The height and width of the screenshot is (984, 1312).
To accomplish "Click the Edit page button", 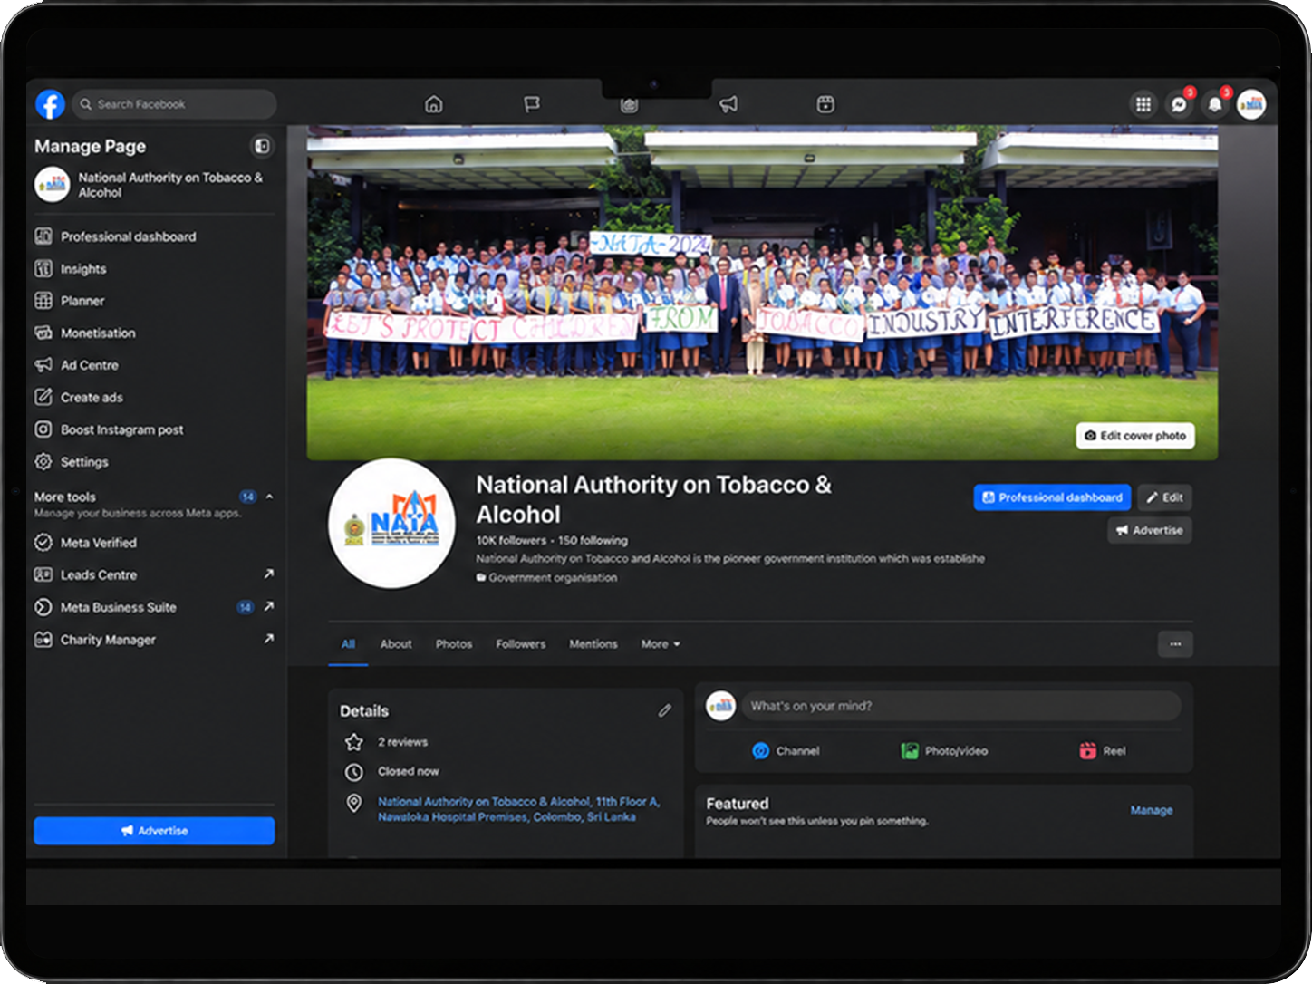I will point(1165,497).
